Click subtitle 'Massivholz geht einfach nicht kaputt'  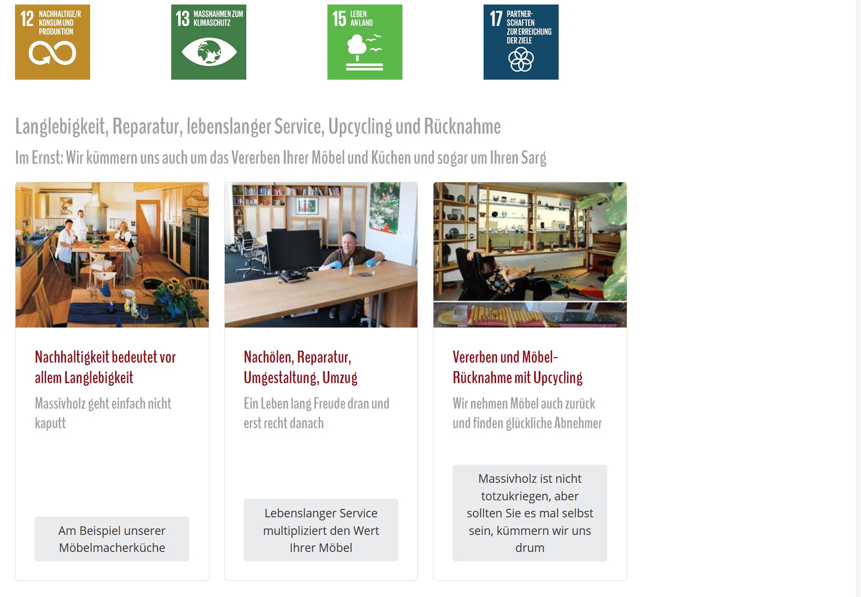103,413
